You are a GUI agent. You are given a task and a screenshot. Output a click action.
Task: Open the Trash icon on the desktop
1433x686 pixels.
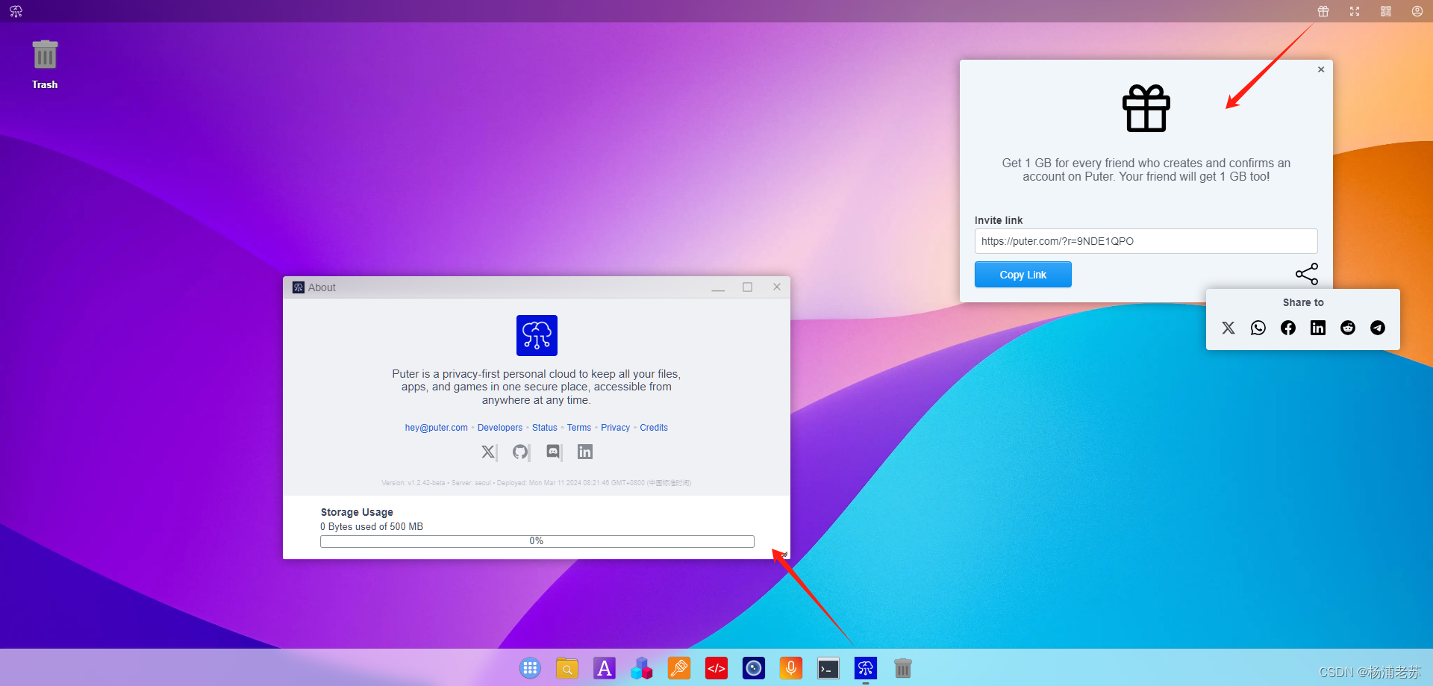[x=45, y=64]
